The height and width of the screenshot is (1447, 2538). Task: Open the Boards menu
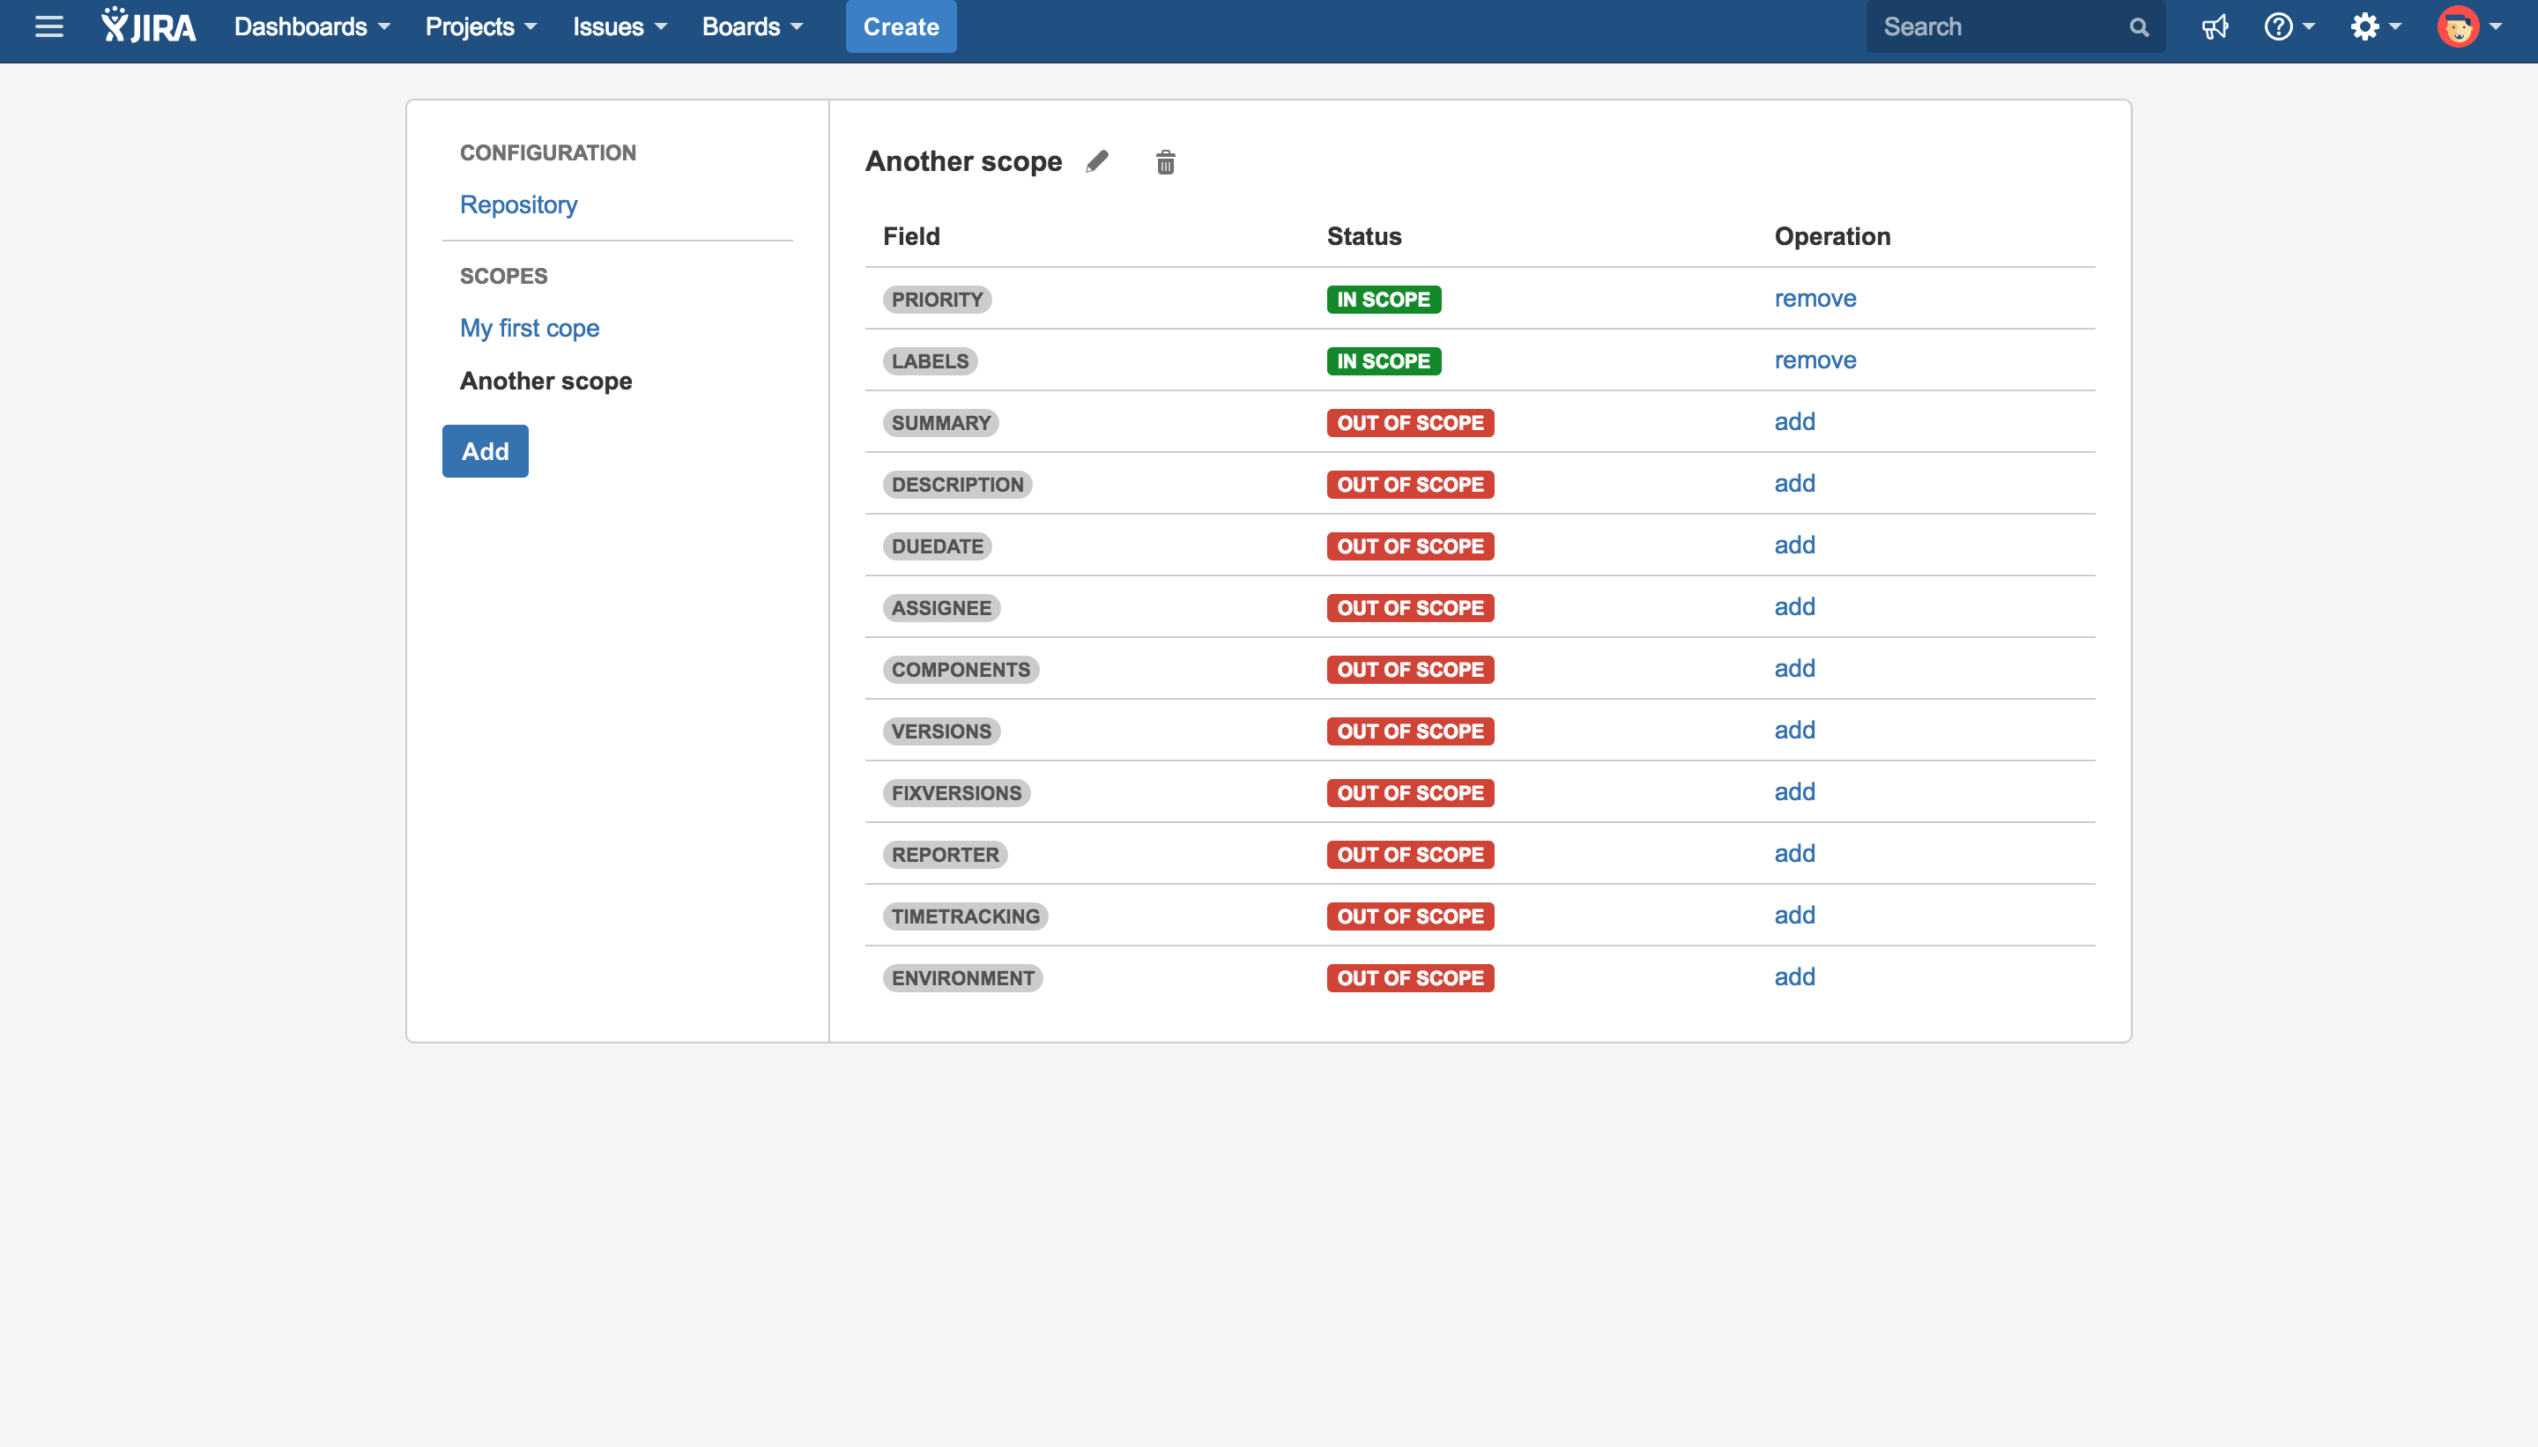(x=753, y=26)
